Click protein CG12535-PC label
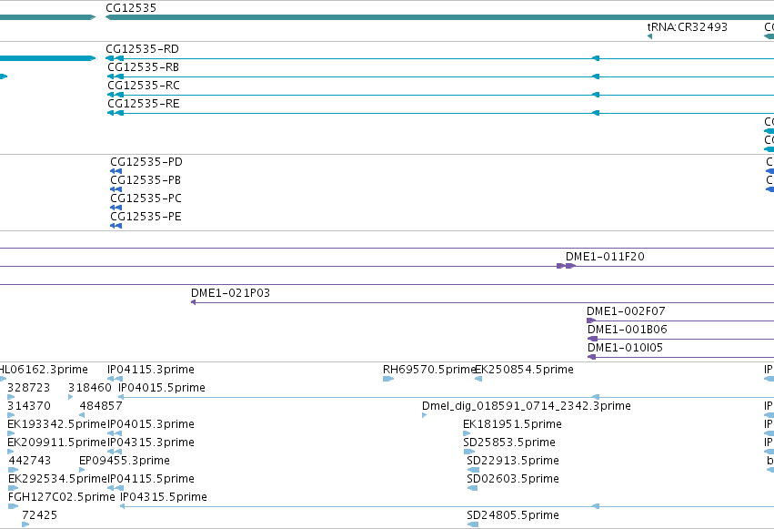Image resolution: width=774 pixels, height=529 pixels. 146,198
